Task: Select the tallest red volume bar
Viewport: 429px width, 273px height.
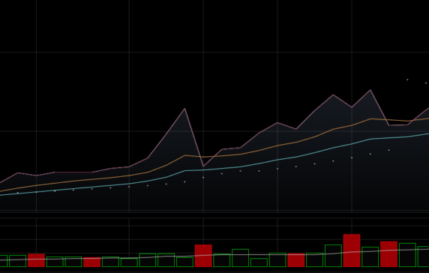Action: 352,250
